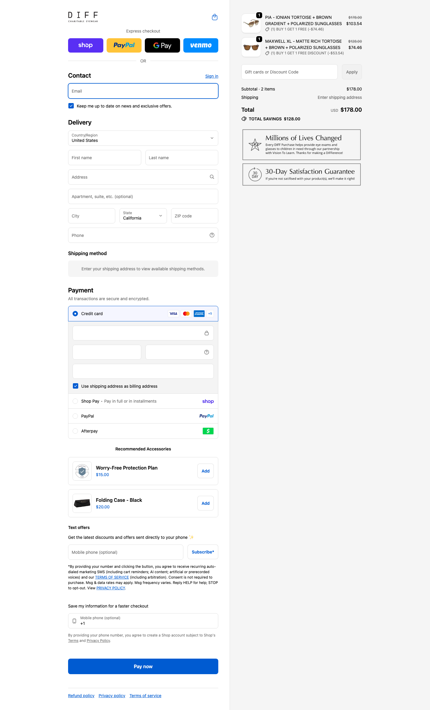The image size is (430, 710).
Task: Click the Sign in link
Action: (x=211, y=76)
